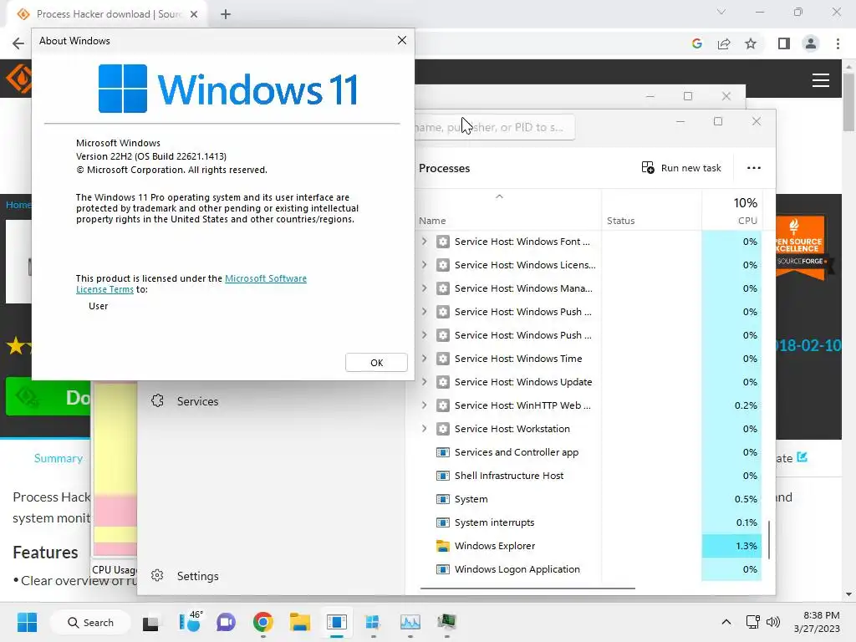This screenshot has width=856, height=642.
Task: Click the volume icon in system tray
Action: pos(772,622)
